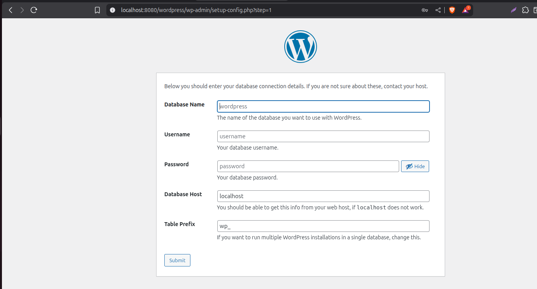Open the Brave Rewards triangle icon
537x289 pixels.
tap(466, 10)
